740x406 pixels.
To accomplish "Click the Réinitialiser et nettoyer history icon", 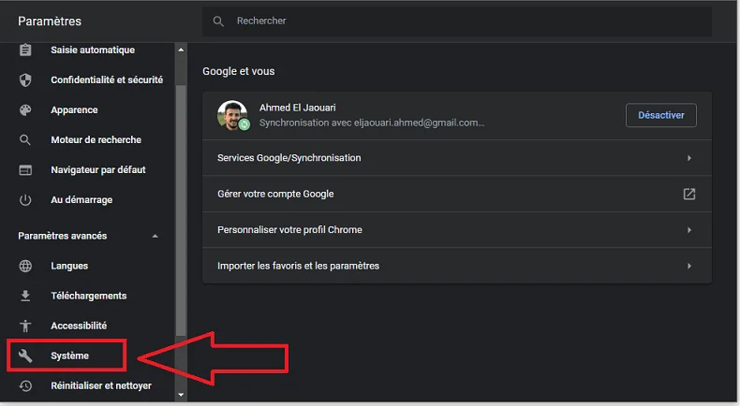I will 25,385.
